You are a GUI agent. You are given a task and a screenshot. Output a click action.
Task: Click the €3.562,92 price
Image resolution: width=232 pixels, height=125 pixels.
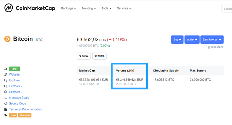88,40
